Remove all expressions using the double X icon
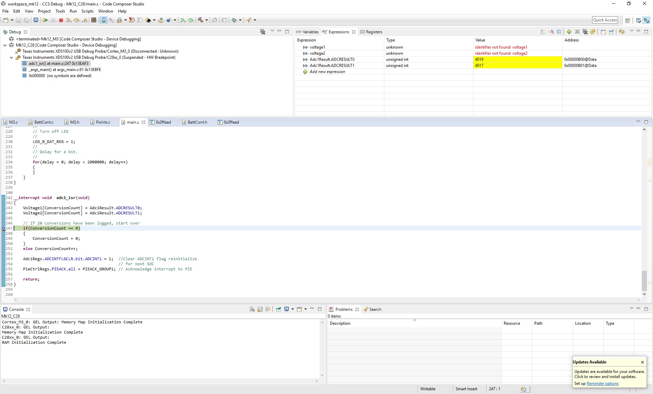The width and height of the screenshot is (653, 394). [x=585, y=32]
